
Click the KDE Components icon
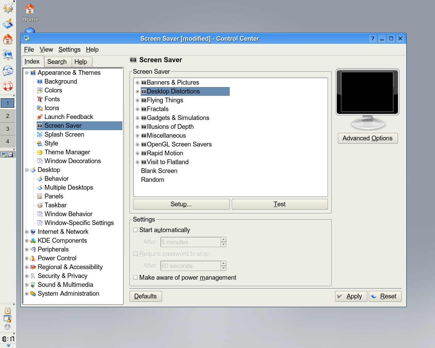point(33,241)
